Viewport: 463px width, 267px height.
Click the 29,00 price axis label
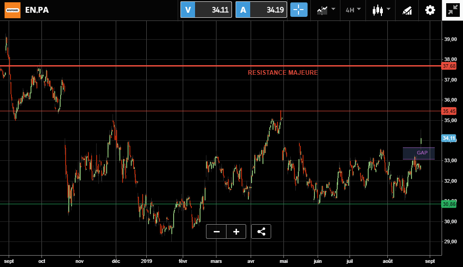tap(451, 241)
